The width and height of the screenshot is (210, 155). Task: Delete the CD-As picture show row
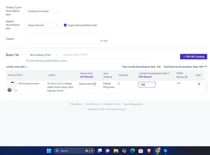(199, 84)
